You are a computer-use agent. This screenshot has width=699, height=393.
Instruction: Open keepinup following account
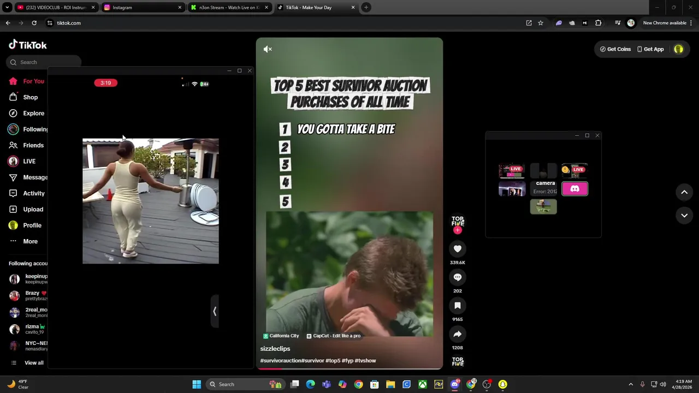[x=28, y=279]
